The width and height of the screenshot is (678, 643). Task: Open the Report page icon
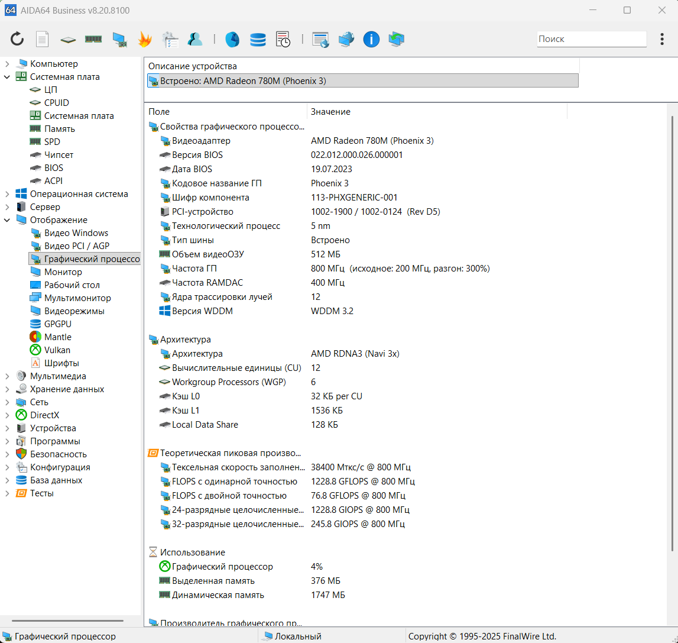point(42,40)
